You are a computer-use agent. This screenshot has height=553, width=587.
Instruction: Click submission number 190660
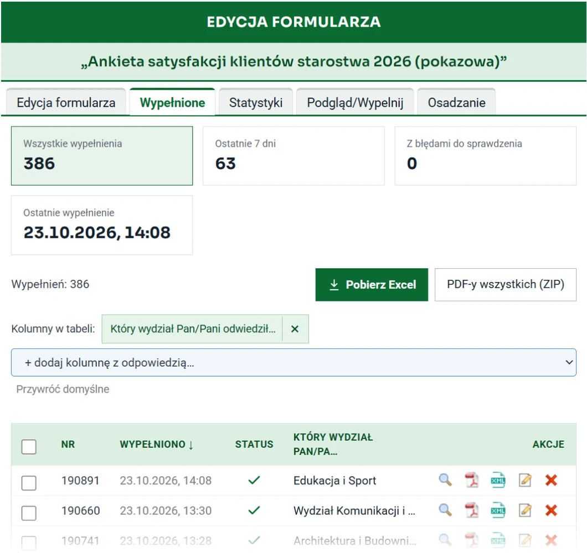[x=80, y=511]
